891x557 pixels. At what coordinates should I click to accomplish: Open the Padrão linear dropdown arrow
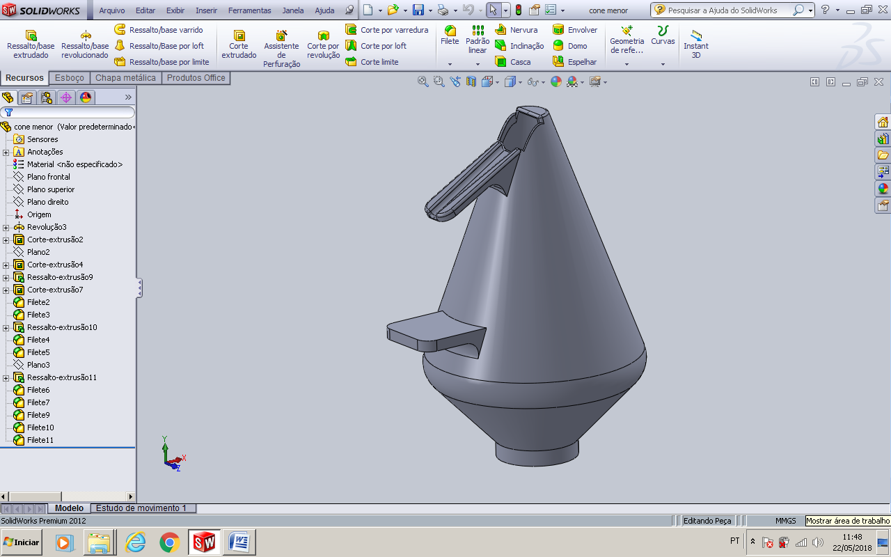click(x=478, y=64)
